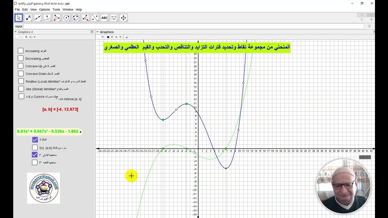Click the local minimum point at x=7
The width and height of the screenshot is (388, 218).
pos(226,168)
